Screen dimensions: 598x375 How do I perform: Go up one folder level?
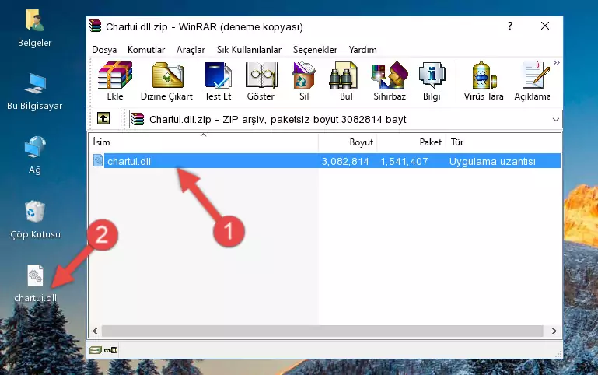click(103, 118)
